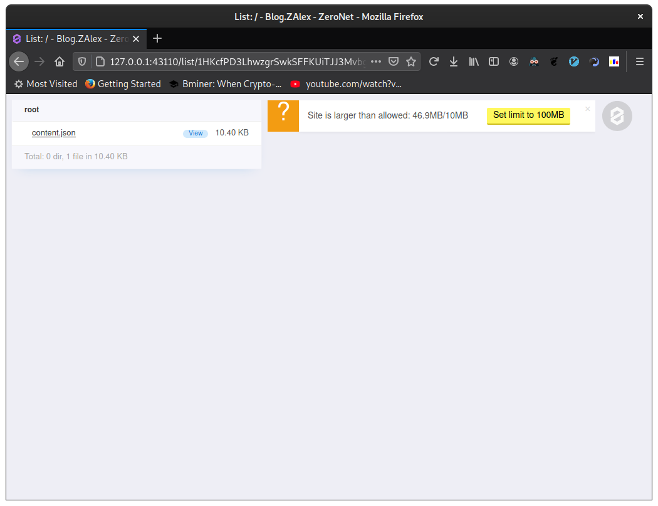Image resolution: width=658 pixels, height=506 pixels.
Task: Click the Set limit to 100MB button
Action: pyautogui.click(x=528, y=116)
